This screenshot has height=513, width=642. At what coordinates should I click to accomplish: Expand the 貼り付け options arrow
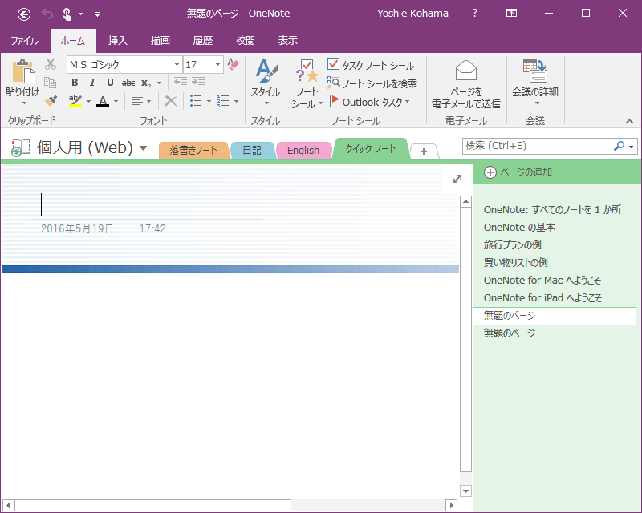[x=24, y=103]
